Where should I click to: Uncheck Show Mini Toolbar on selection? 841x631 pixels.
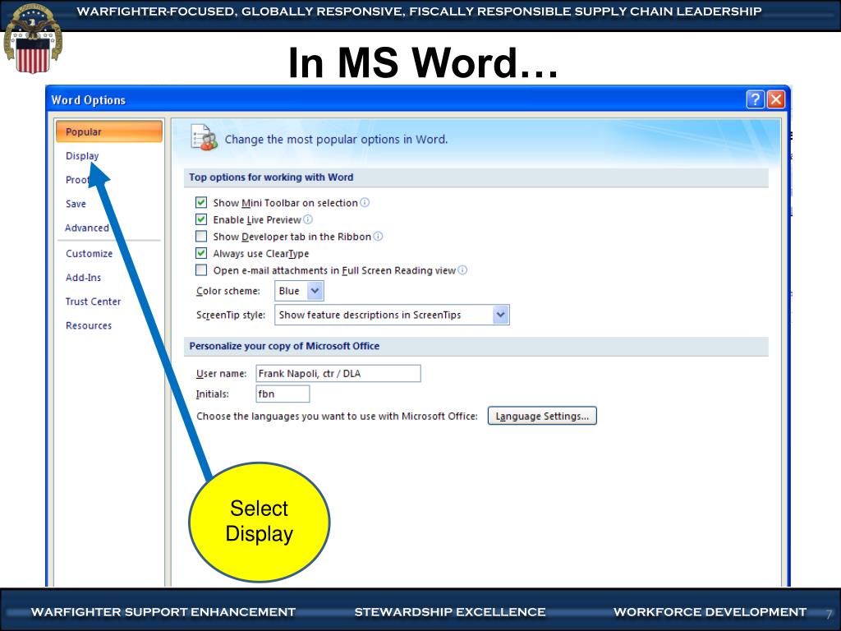[201, 202]
